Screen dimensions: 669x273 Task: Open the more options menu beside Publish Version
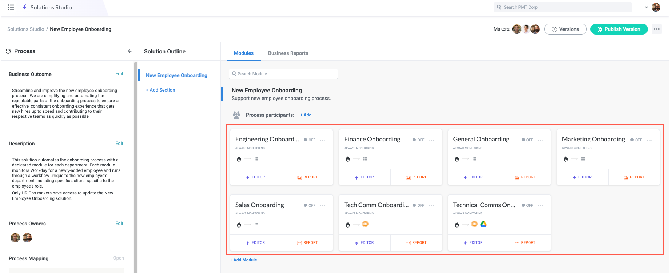(656, 29)
